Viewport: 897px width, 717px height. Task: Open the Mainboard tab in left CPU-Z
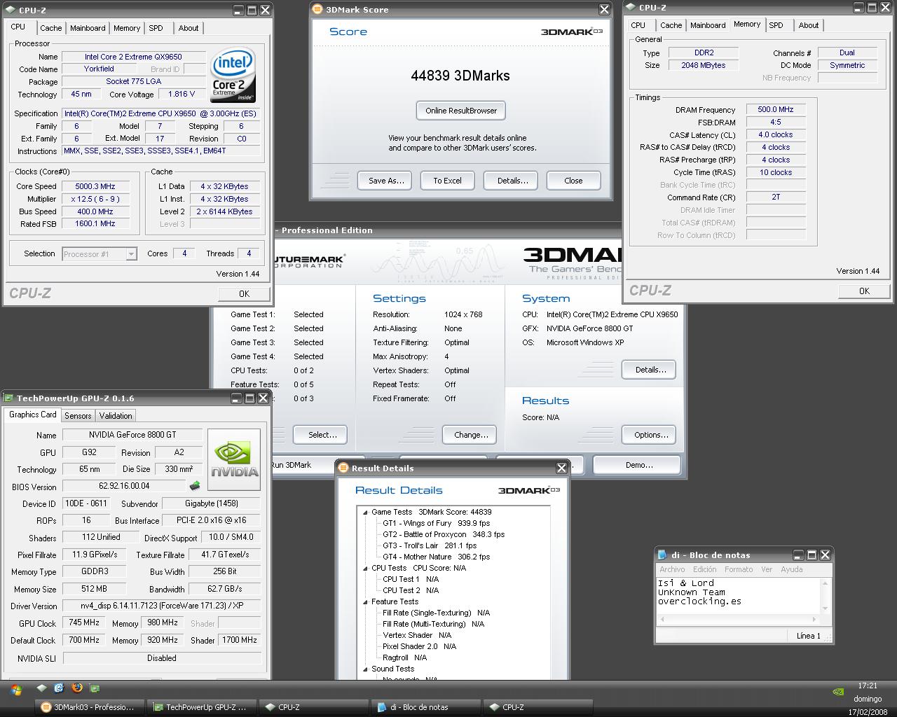tap(88, 28)
